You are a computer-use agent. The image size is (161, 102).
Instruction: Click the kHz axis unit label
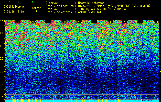tap(2, 21)
